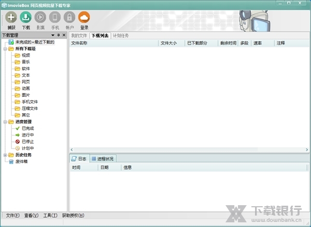Click the horizontal scrollbar left arrow
The image size is (311, 227).
72,150
